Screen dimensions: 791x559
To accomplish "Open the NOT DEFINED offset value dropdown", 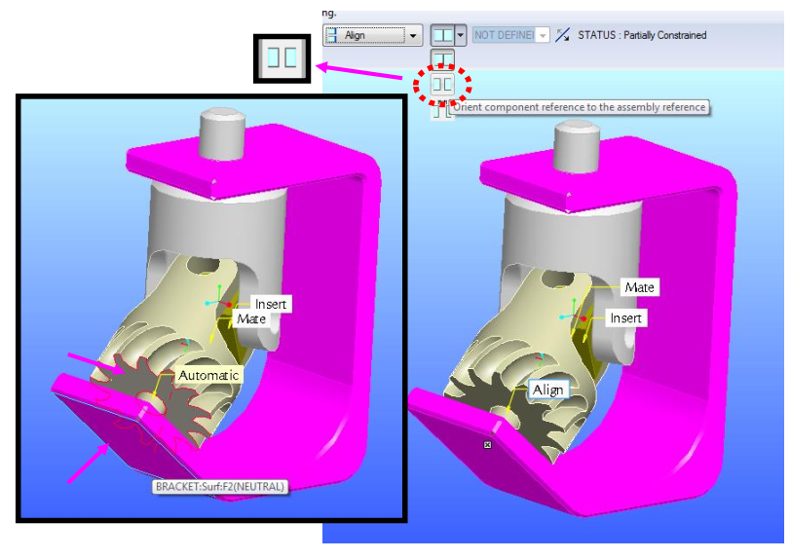I will (543, 35).
